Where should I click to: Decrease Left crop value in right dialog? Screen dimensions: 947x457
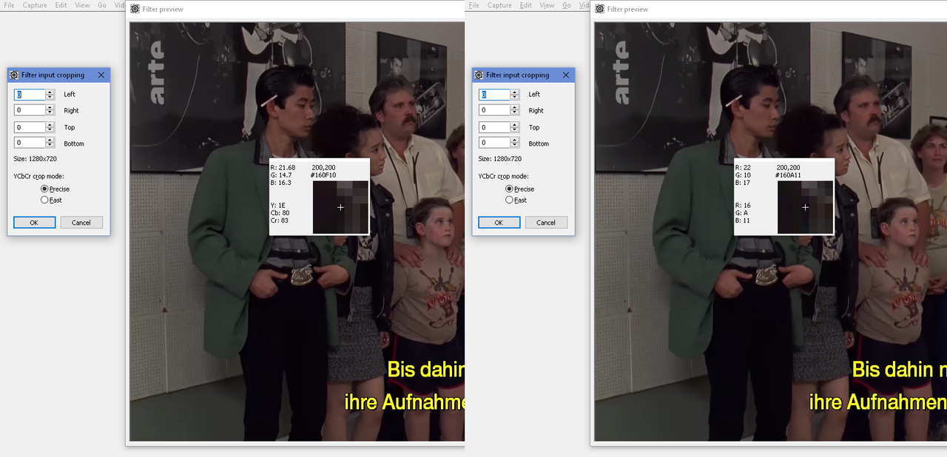click(x=515, y=97)
